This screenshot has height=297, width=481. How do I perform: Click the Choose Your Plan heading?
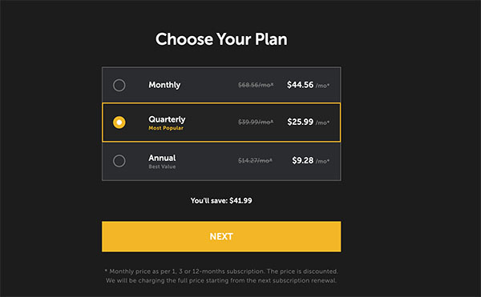[221, 39]
